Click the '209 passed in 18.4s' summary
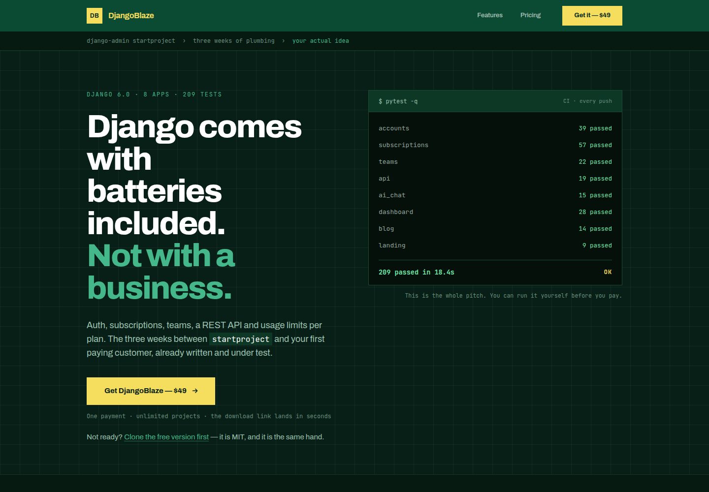The width and height of the screenshot is (709, 492). click(x=417, y=272)
